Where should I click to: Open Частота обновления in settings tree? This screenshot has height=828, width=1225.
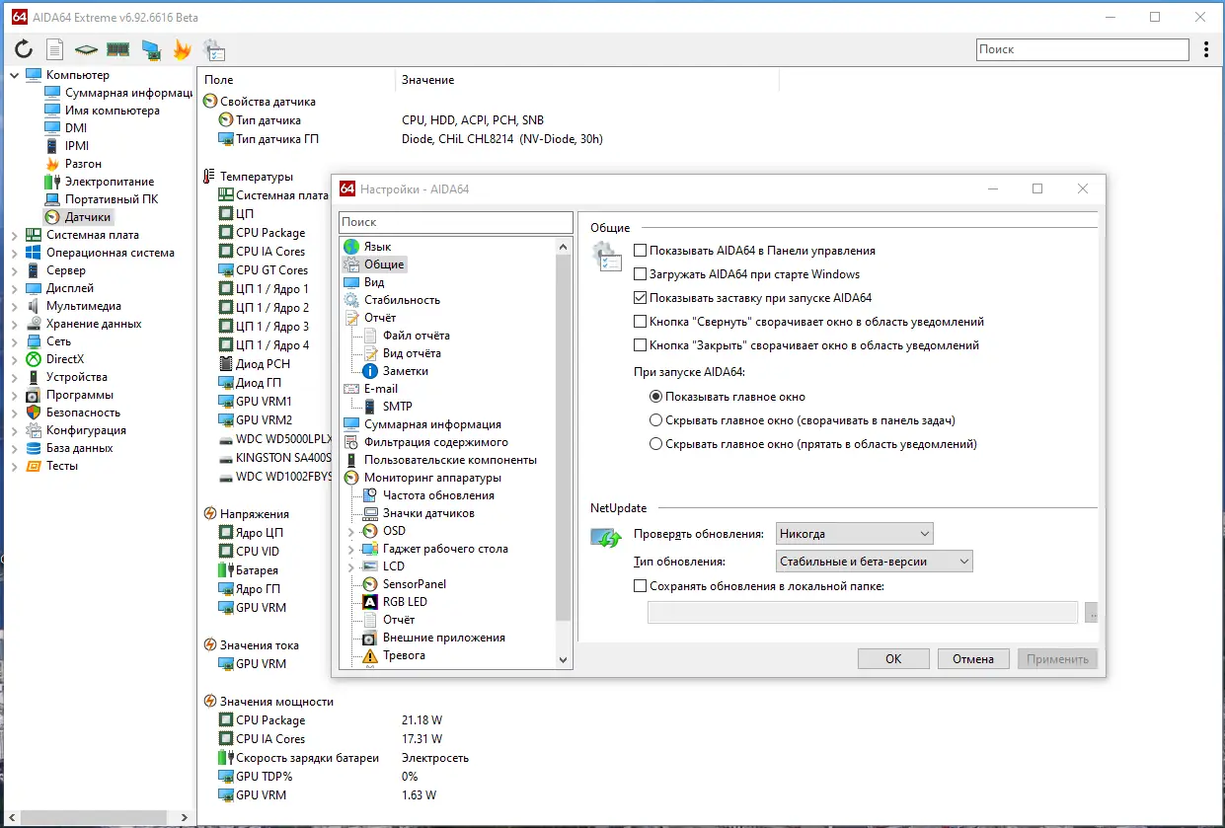pos(438,495)
